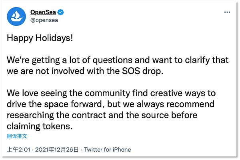240x160 pixels.
Task: Click the line starting We love seeing
Action: 111,93
